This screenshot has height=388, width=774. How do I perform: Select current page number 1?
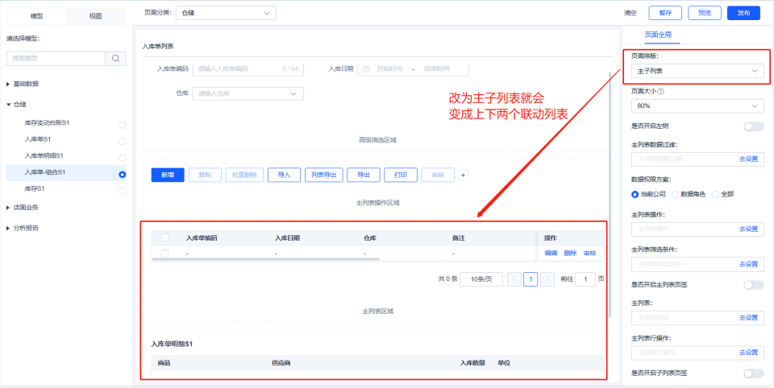531,279
